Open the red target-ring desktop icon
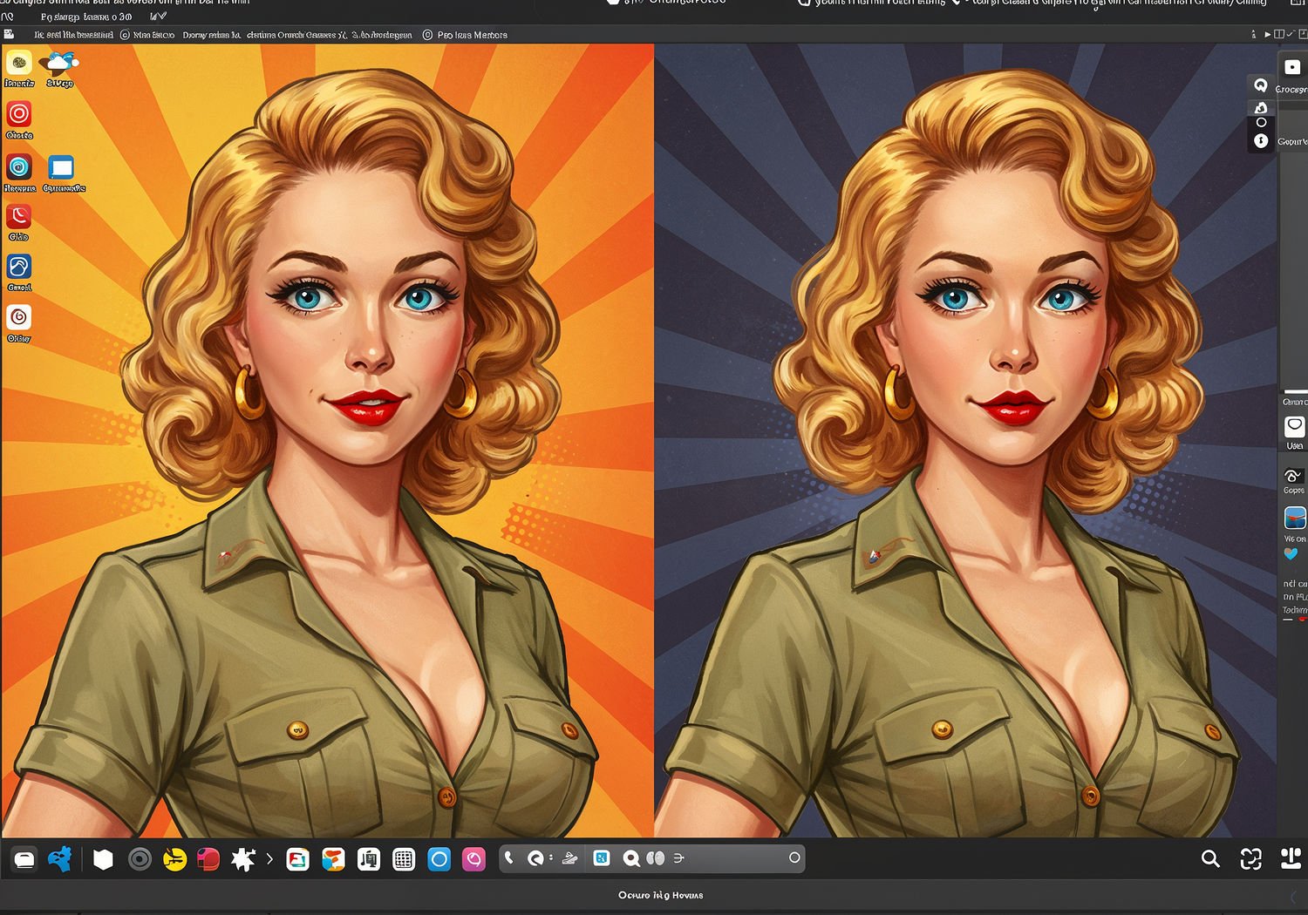Viewport: 1308px width, 915px height. click(x=19, y=114)
